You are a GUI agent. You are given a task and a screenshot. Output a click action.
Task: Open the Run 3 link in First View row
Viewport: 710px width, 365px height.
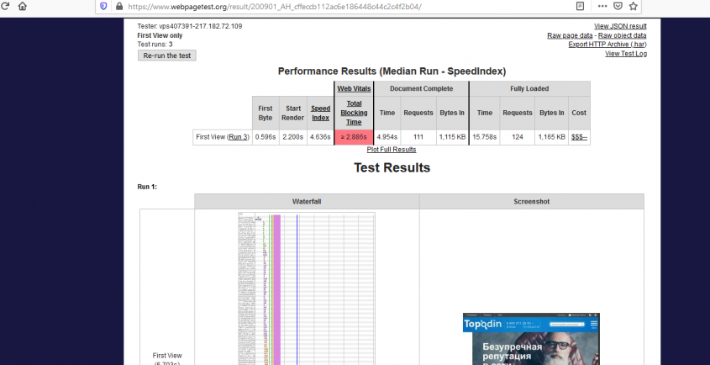(x=239, y=136)
